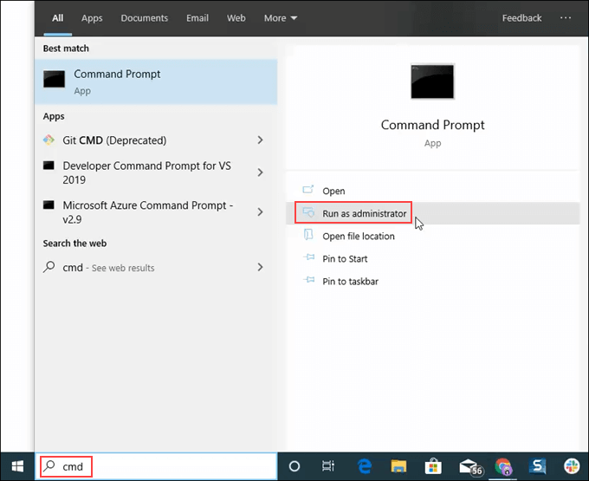Expand Git CMD (Deprecated) chevron
This screenshot has height=481, width=589.
click(260, 140)
